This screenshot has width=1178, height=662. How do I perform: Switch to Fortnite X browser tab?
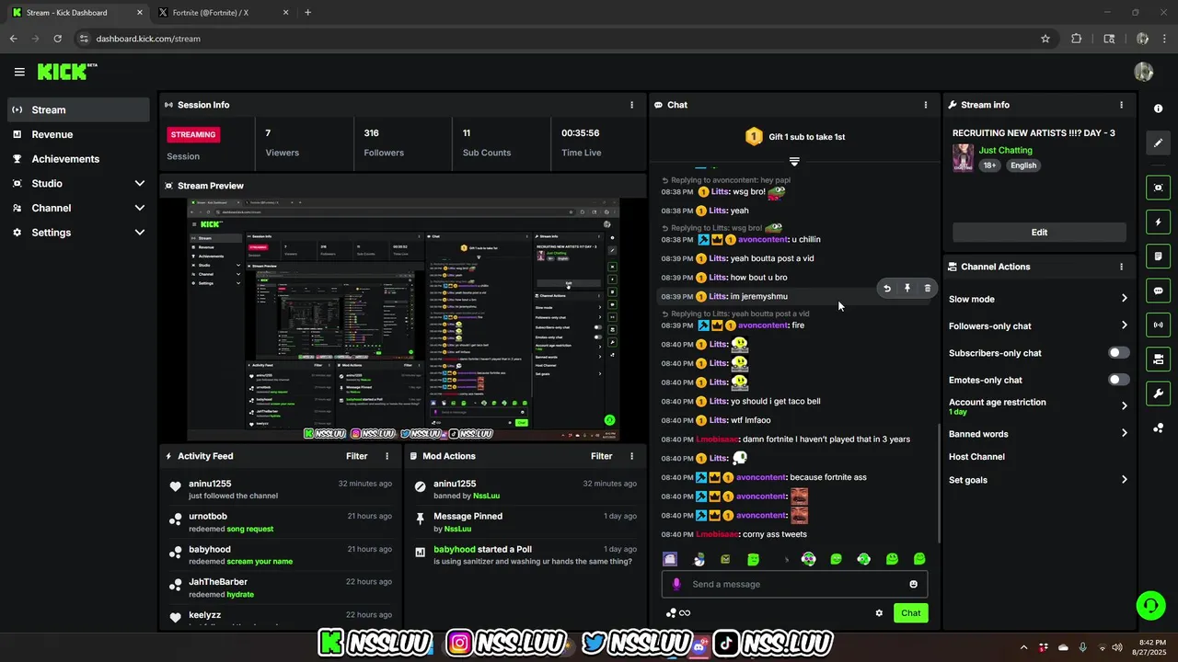221,13
